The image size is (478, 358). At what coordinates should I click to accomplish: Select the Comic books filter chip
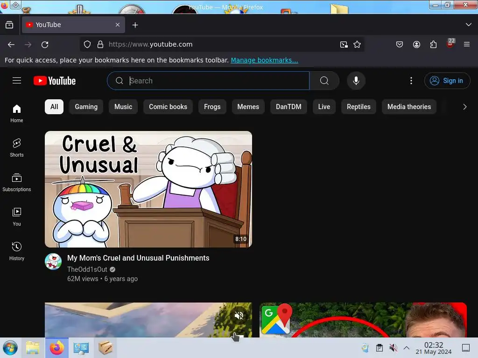(x=168, y=107)
